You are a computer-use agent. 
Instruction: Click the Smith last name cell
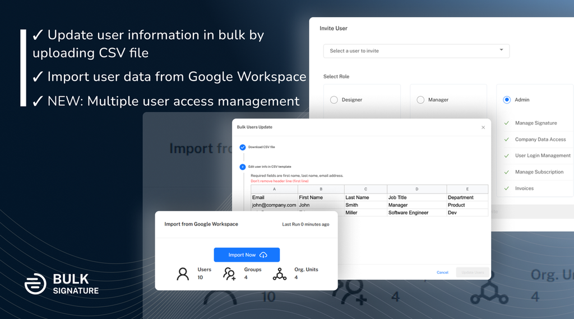click(x=365, y=205)
